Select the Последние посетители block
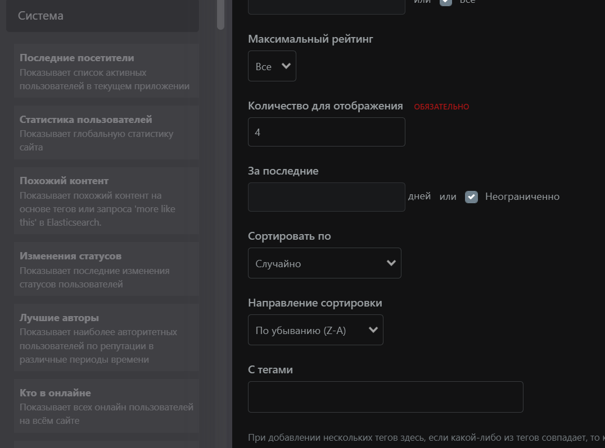The height and width of the screenshot is (448, 605). click(x=106, y=72)
